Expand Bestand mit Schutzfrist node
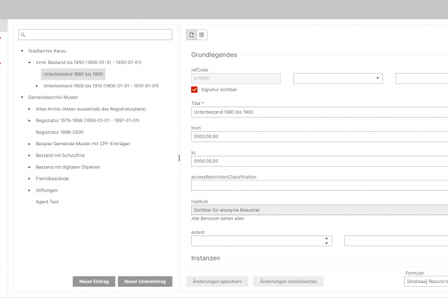 coord(29,156)
